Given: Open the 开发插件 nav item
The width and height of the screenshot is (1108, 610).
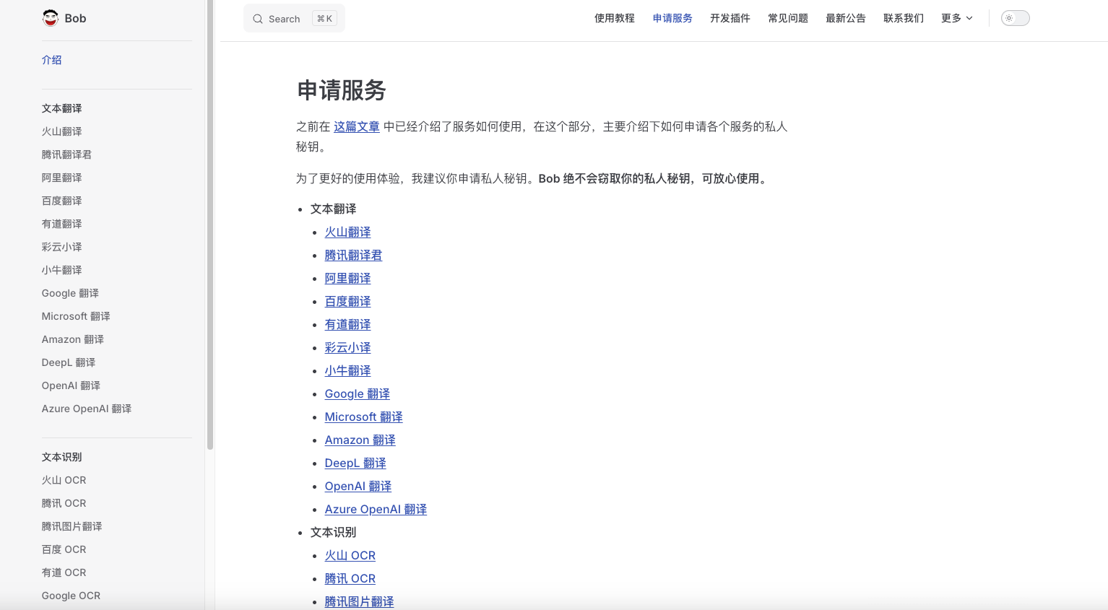Looking at the screenshot, I should tap(730, 18).
